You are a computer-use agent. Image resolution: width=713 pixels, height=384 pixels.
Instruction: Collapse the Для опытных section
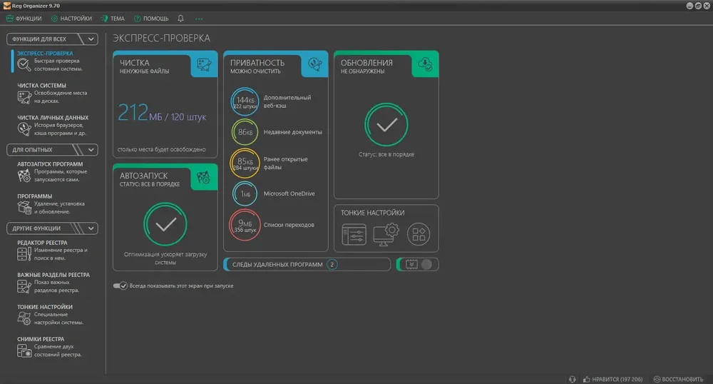pos(89,150)
